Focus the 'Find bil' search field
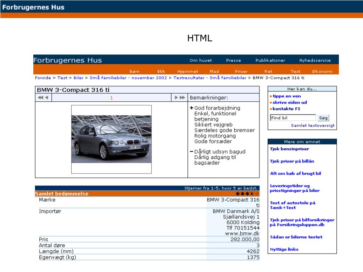363x272 pixels. [293, 118]
